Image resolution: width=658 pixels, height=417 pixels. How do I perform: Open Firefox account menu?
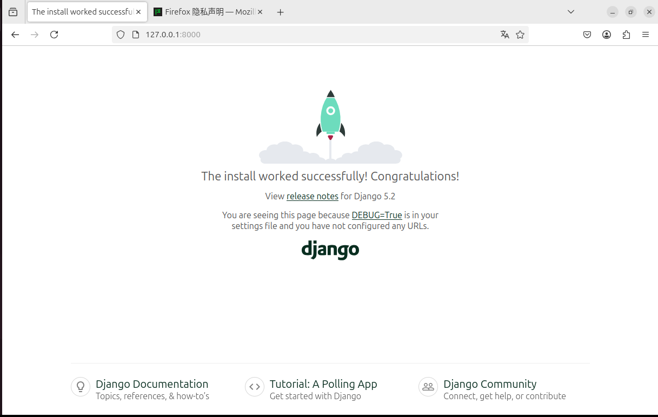pos(607,35)
